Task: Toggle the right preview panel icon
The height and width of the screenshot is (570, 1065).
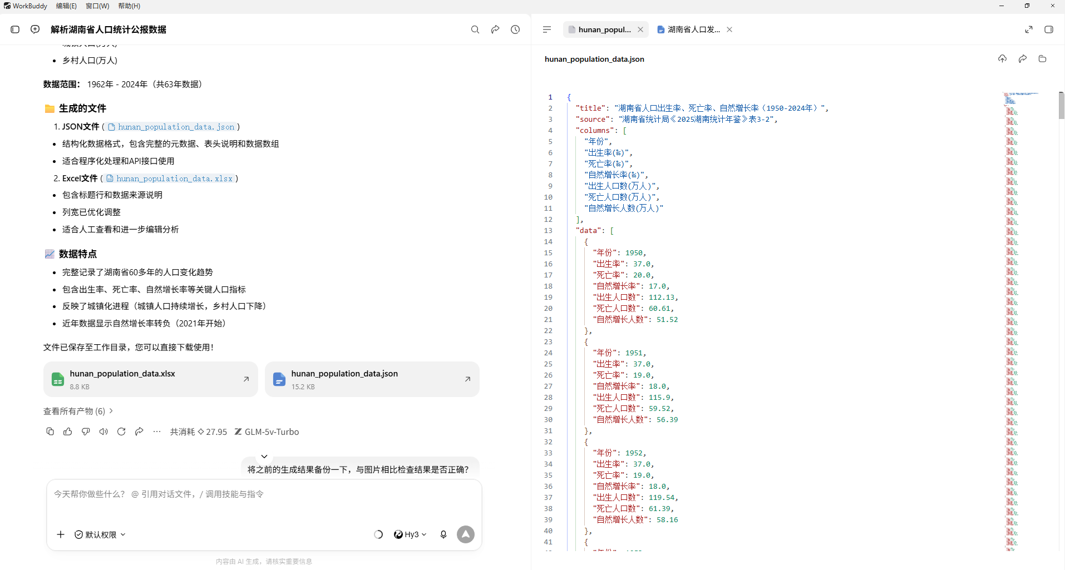Action: [1049, 29]
